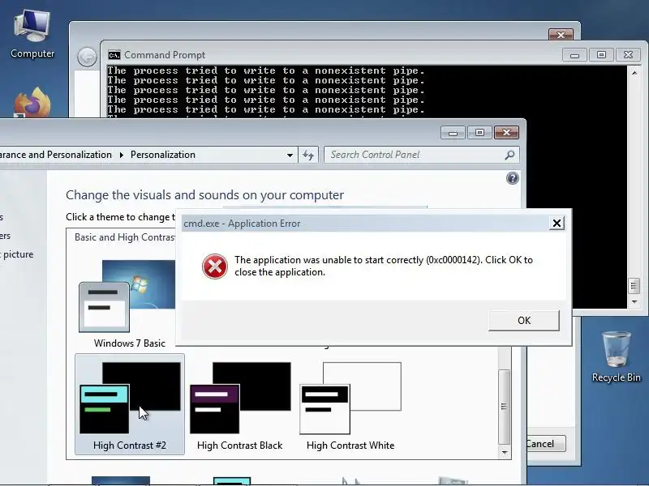The height and width of the screenshot is (486, 649).
Task: Click the Command Prompt scroll-down arrow
Action: (634, 302)
